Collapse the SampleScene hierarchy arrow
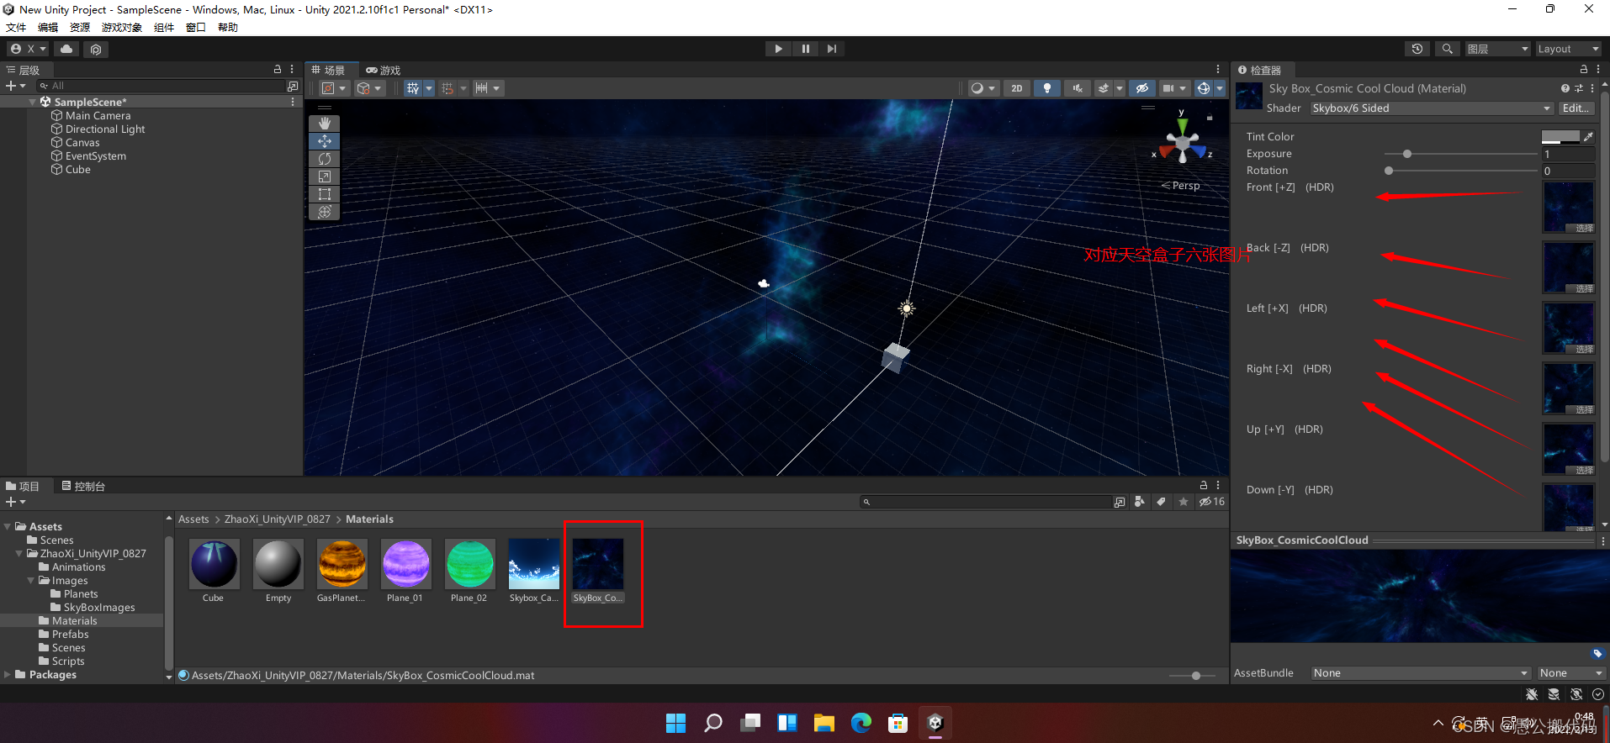1610x743 pixels. (33, 102)
